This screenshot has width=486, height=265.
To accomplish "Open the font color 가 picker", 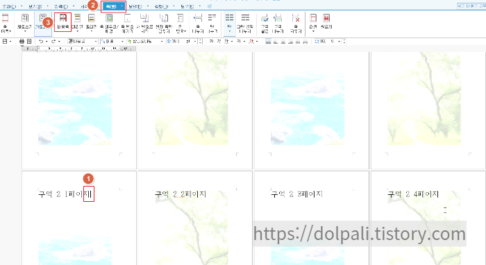I will (251, 41).
